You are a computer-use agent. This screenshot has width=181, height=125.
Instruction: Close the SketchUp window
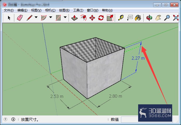tap(174, 5)
